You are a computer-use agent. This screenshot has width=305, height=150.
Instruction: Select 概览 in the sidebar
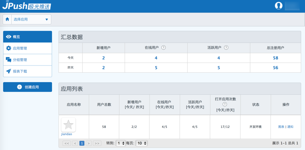click(27, 37)
